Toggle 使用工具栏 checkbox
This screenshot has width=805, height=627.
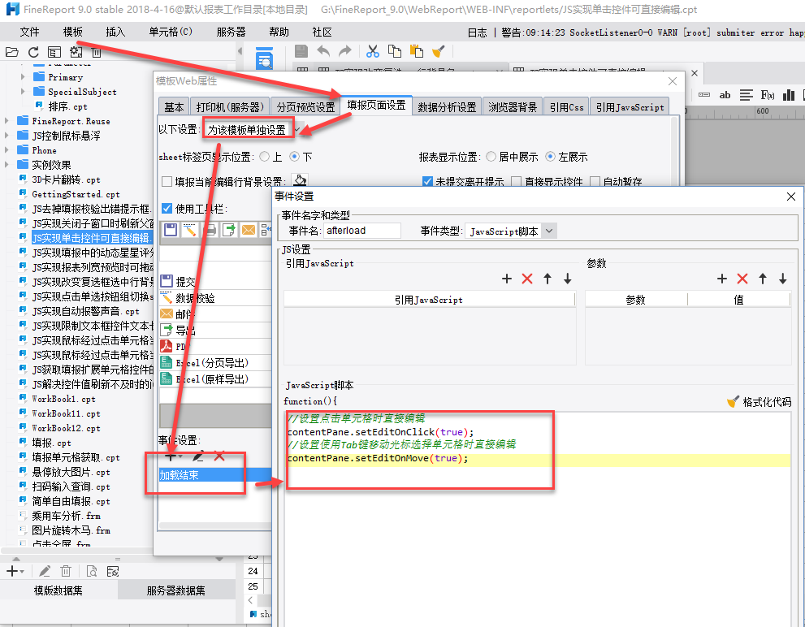tap(167, 209)
